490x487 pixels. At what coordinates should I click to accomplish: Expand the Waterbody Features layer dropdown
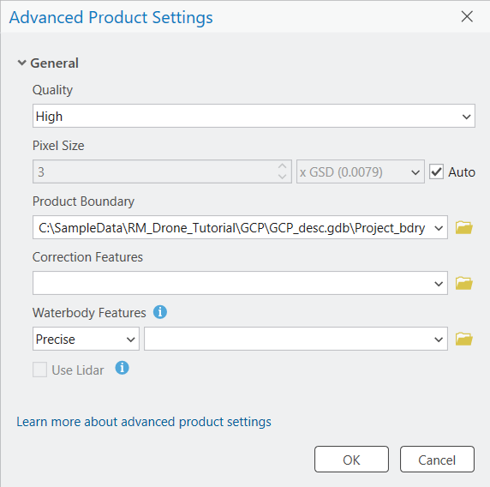[x=296, y=339]
